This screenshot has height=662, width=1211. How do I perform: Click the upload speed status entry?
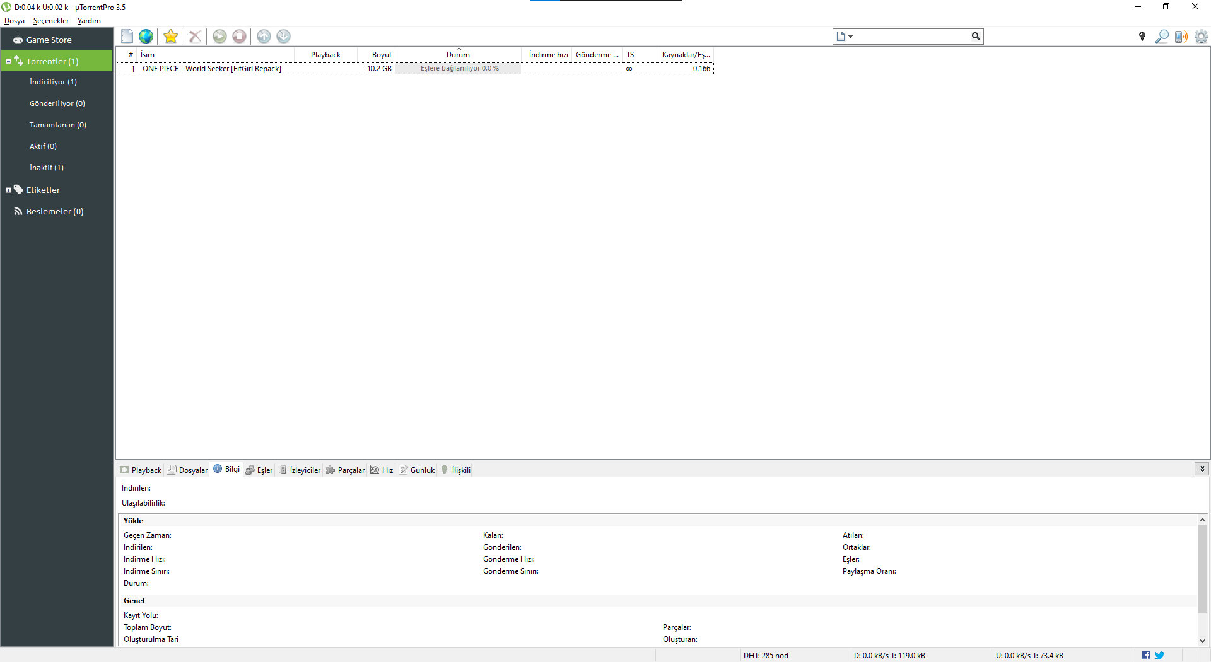1029,656
